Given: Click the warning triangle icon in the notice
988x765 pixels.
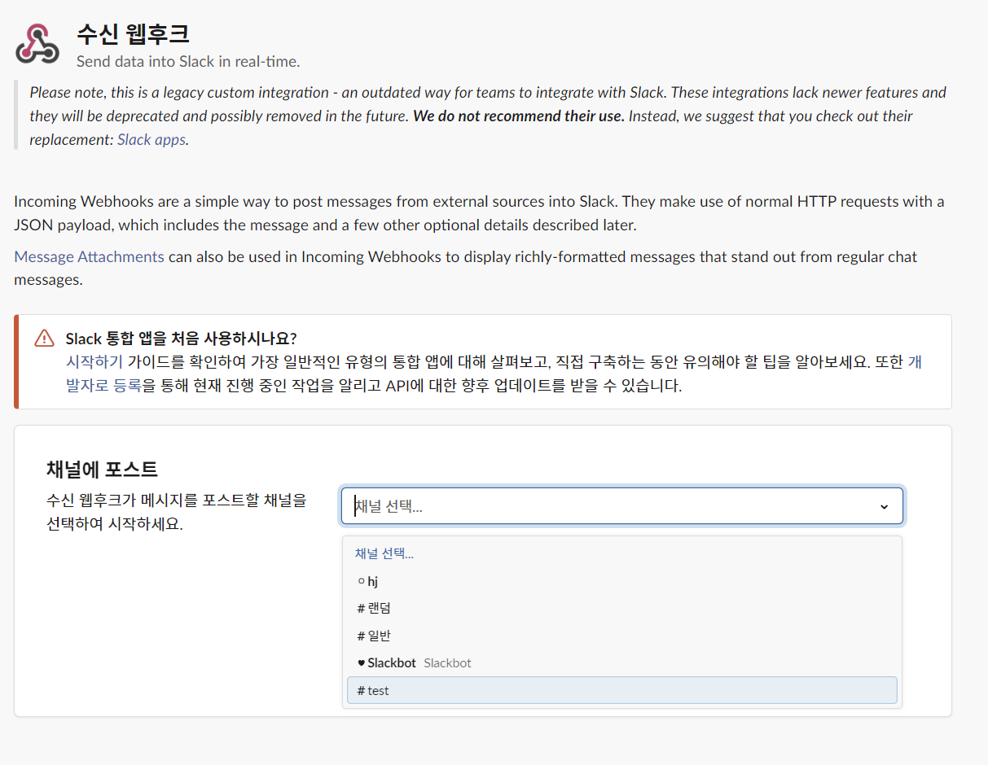Looking at the screenshot, I should [44, 339].
